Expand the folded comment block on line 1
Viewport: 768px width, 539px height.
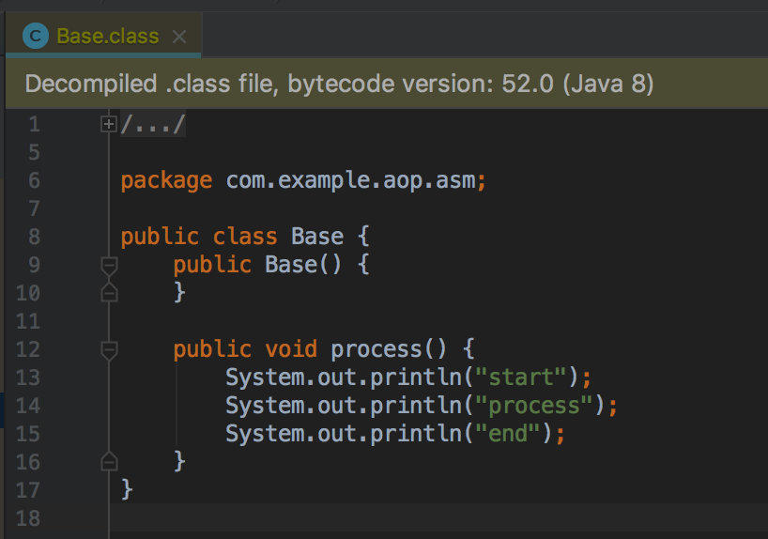(109, 124)
